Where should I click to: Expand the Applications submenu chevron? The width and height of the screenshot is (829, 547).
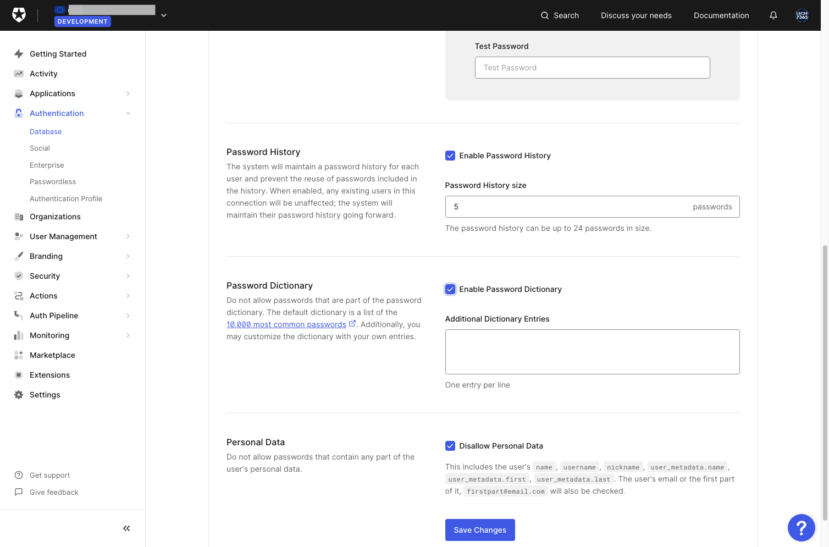pos(128,93)
